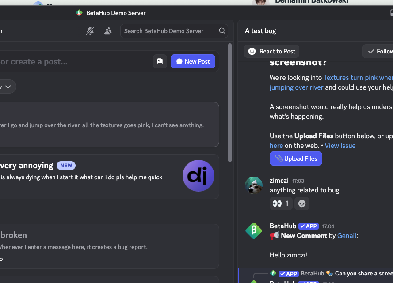Click the zimczi username

(279, 181)
